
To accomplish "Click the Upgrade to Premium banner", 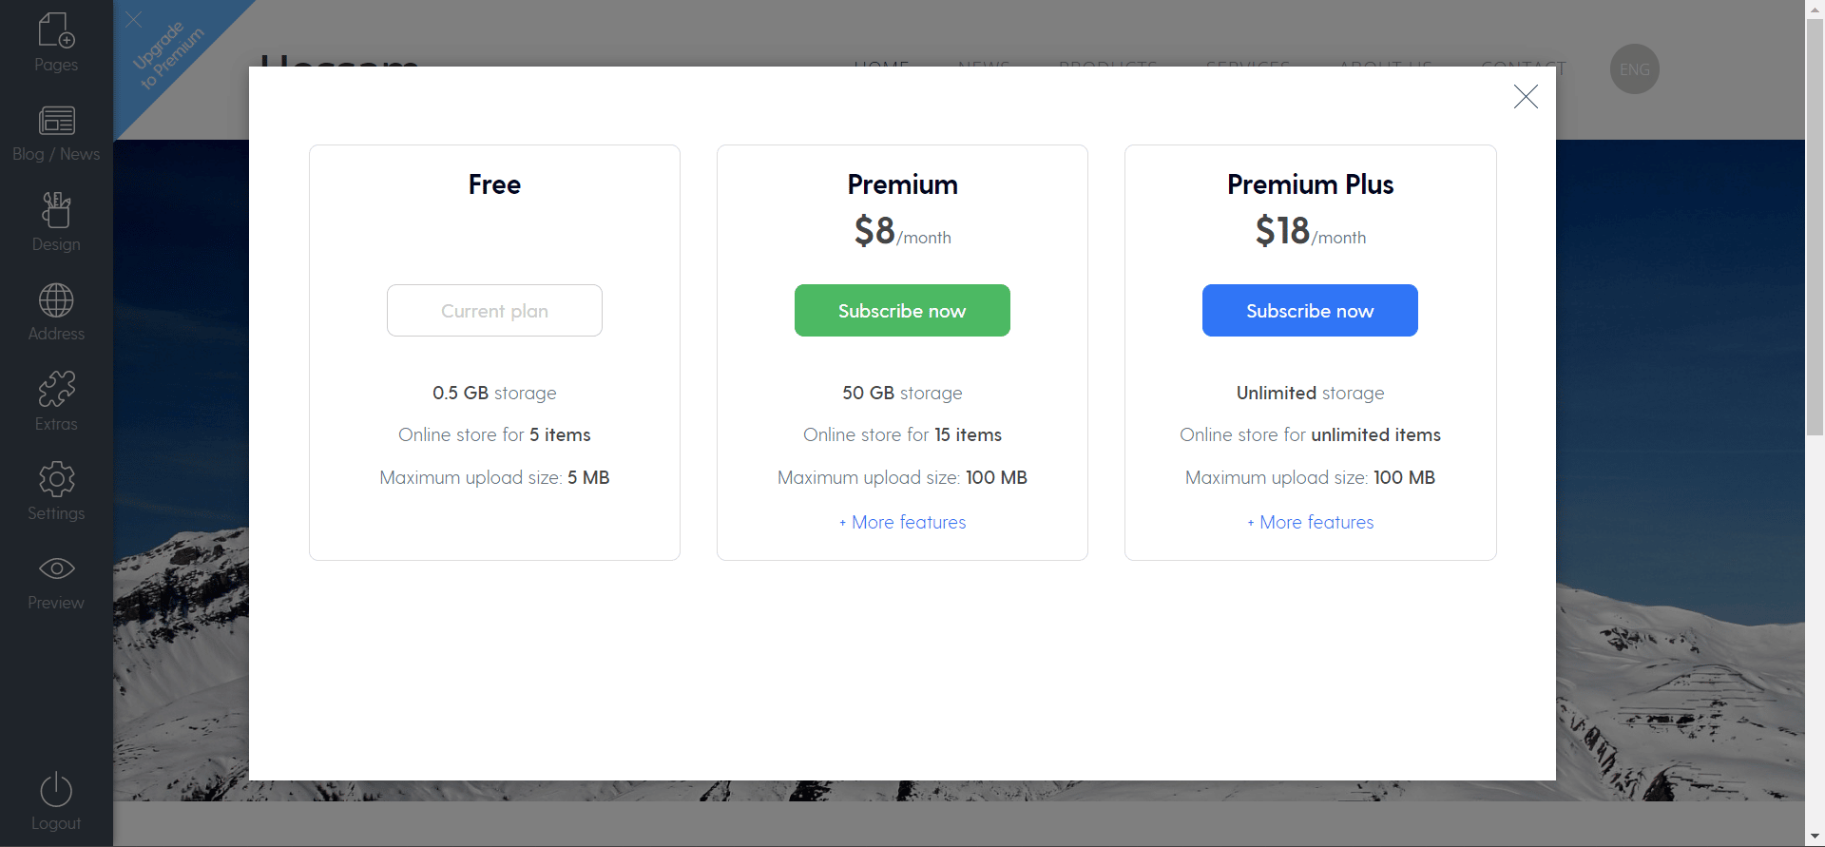I will point(169,55).
